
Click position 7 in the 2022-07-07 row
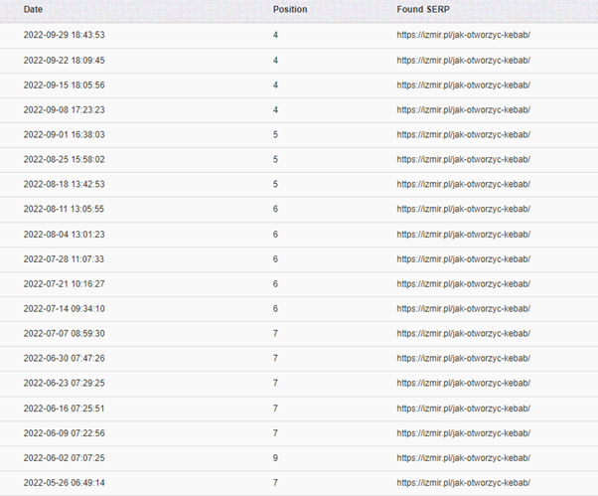coord(275,333)
